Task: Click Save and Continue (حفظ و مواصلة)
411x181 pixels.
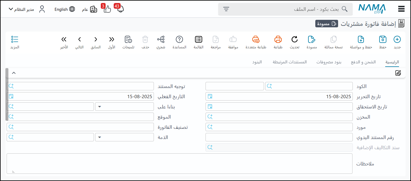Action: tap(361, 40)
